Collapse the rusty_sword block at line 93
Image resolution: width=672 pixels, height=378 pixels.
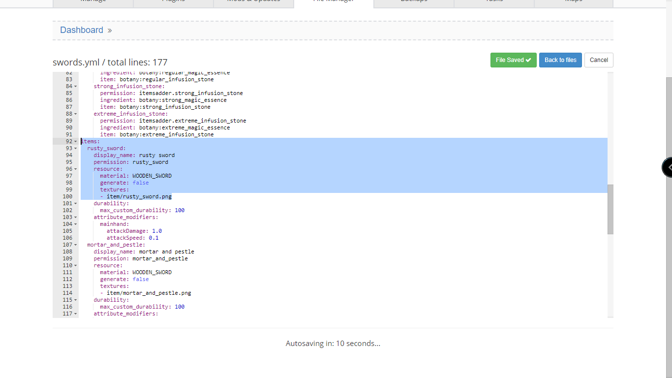(x=76, y=148)
